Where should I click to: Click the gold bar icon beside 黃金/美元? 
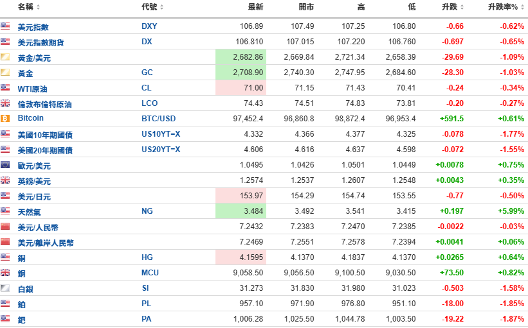pyautogui.click(x=5, y=56)
